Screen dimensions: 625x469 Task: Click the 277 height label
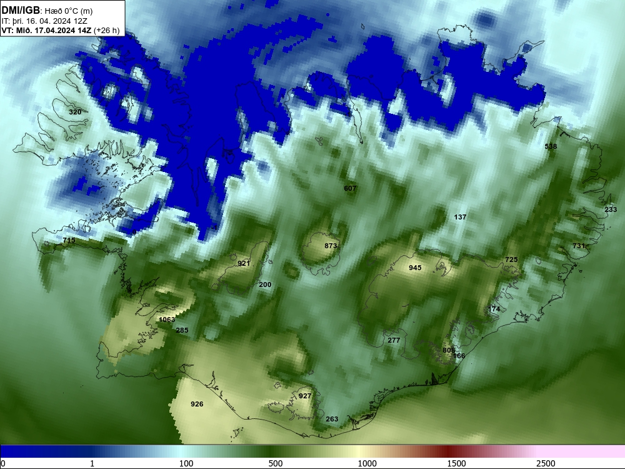(394, 340)
